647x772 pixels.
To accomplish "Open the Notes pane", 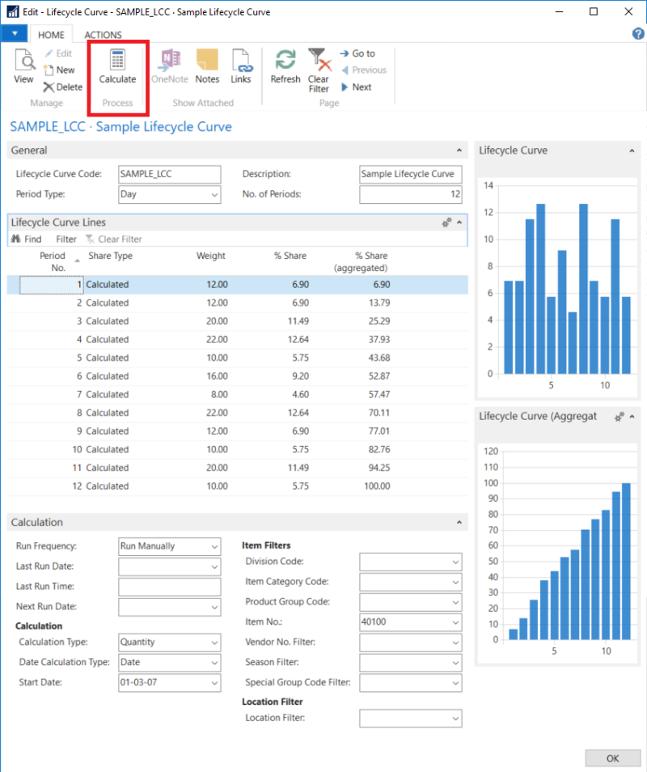I will click(207, 69).
